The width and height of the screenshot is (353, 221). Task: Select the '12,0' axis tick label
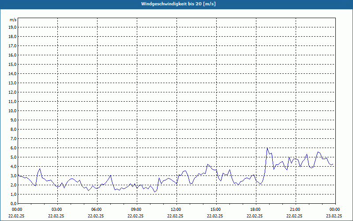tap(12, 92)
